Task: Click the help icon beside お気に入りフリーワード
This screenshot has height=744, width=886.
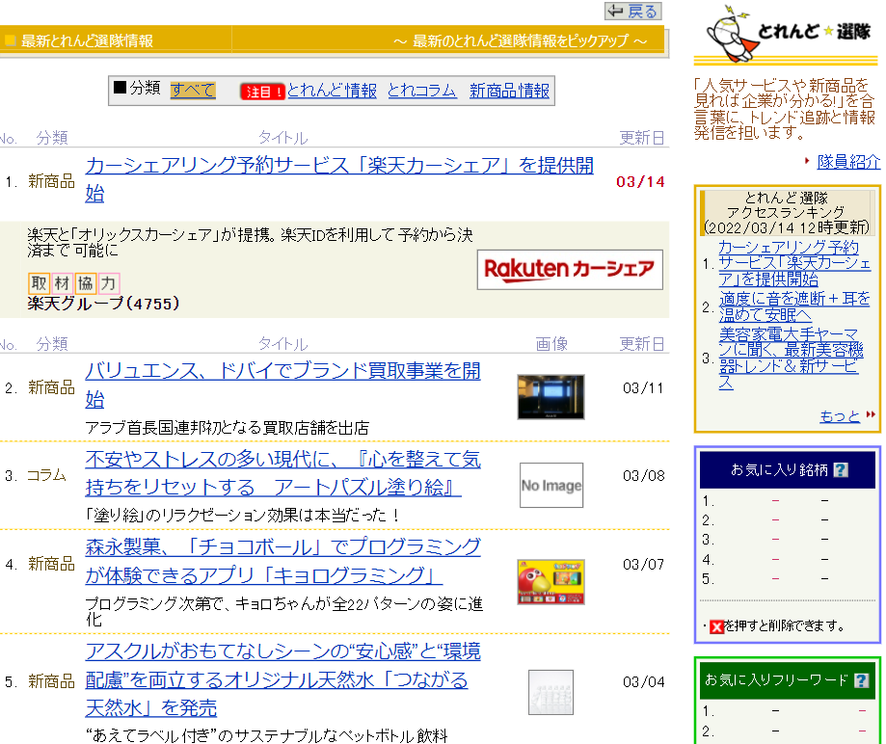Action: pos(861,680)
